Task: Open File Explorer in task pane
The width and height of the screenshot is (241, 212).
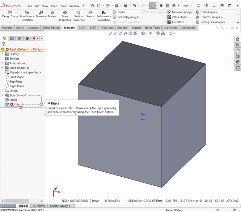Action: pyautogui.click(x=238, y=51)
